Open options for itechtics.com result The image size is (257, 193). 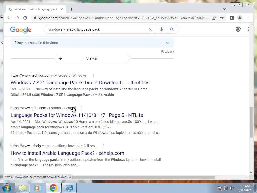pyautogui.click(x=93, y=75)
